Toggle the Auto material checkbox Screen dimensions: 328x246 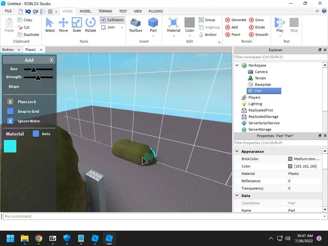click(36, 134)
